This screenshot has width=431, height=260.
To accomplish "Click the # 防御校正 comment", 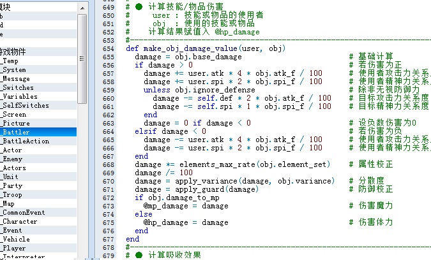I will pyautogui.click(x=371, y=189).
